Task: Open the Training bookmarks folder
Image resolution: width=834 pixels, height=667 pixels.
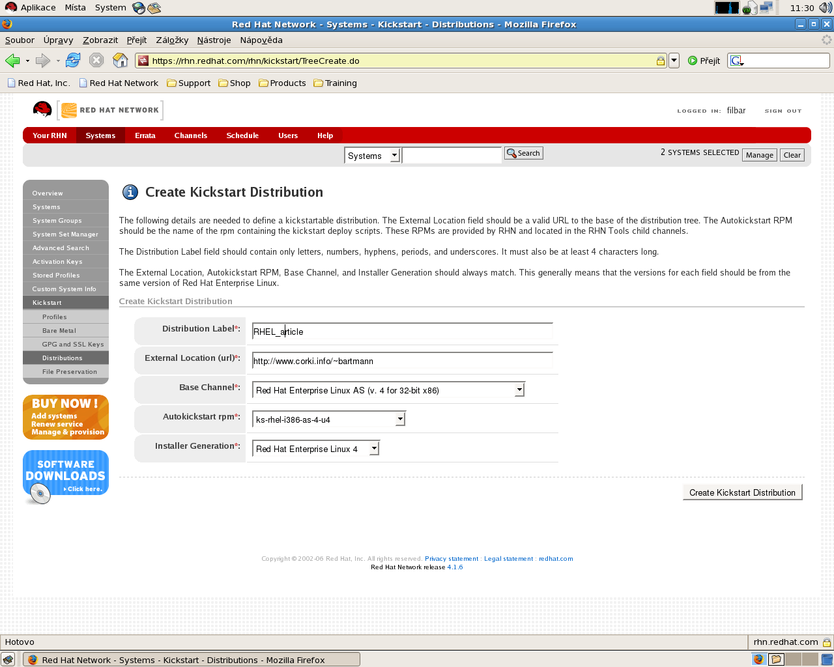Action: click(336, 83)
